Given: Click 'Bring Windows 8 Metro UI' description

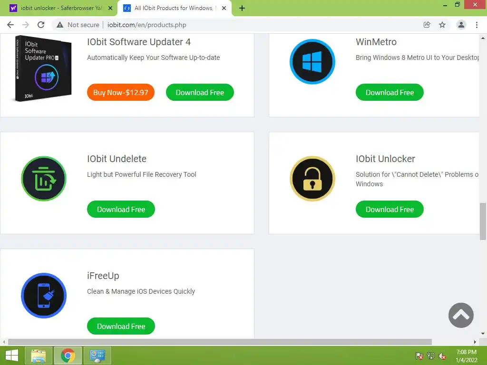Looking at the screenshot, I should click(x=417, y=58).
